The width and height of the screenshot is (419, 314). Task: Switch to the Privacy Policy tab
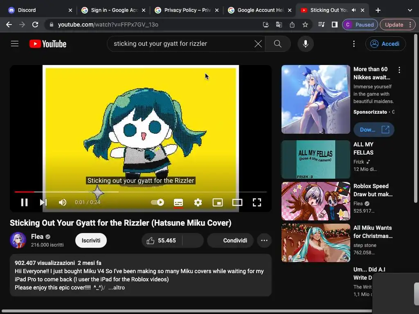click(x=187, y=10)
